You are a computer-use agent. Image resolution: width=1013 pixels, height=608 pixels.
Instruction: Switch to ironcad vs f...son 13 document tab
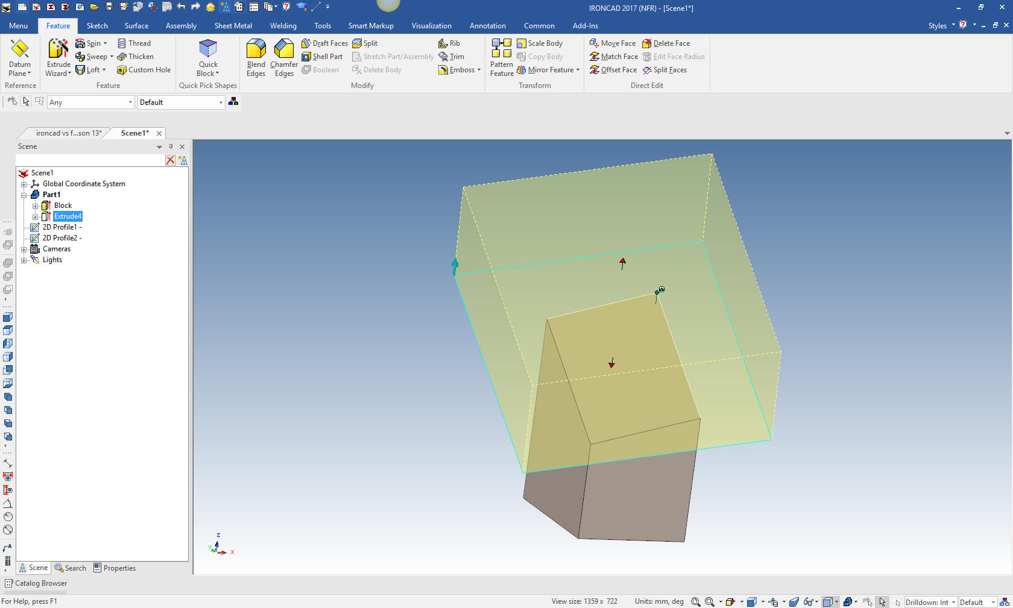(68, 133)
